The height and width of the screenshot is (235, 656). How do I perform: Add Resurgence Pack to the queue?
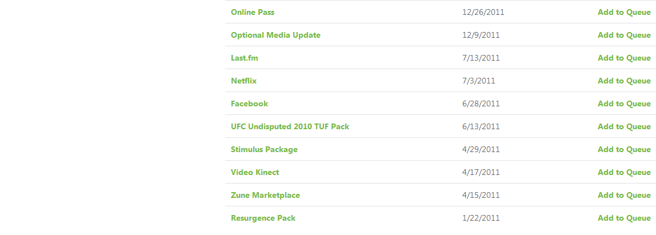click(x=624, y=218)
